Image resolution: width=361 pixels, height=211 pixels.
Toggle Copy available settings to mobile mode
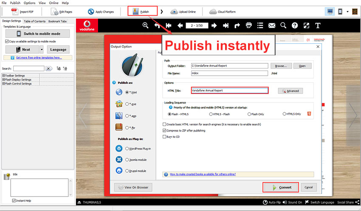7,41
